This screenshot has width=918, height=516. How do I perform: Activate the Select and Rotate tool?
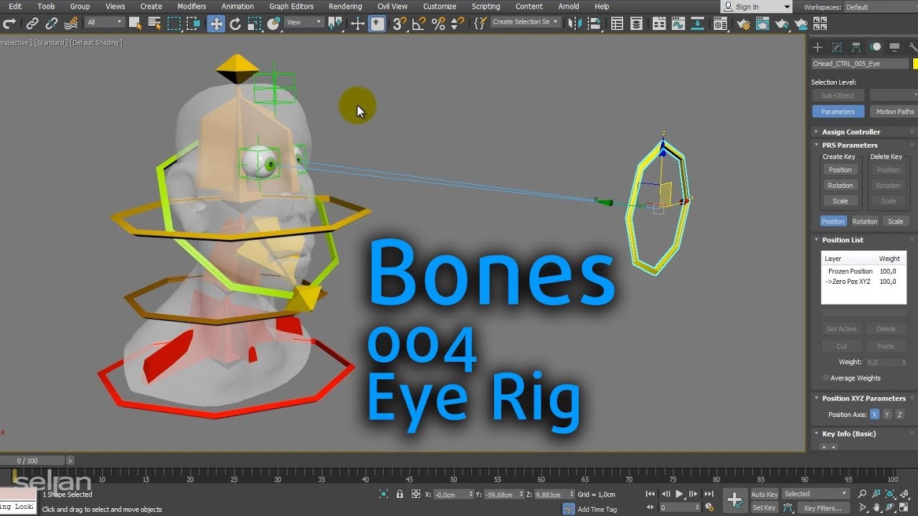(235, 23)
